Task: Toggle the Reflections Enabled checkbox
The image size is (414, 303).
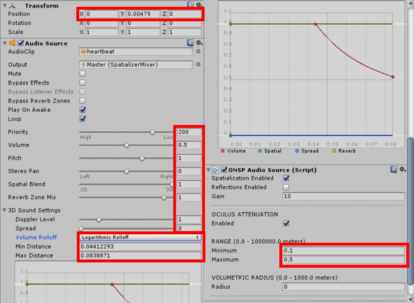Action: [x=286, y=187]
